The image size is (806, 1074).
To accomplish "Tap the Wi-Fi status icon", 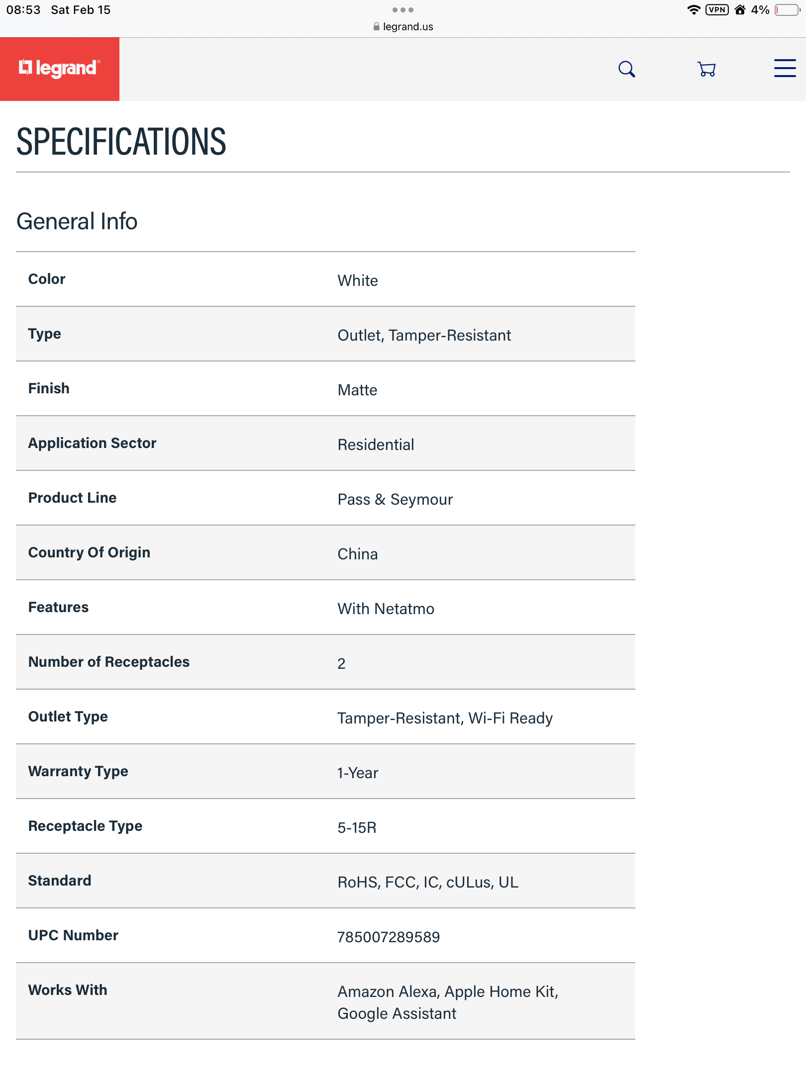I will 694,10.
